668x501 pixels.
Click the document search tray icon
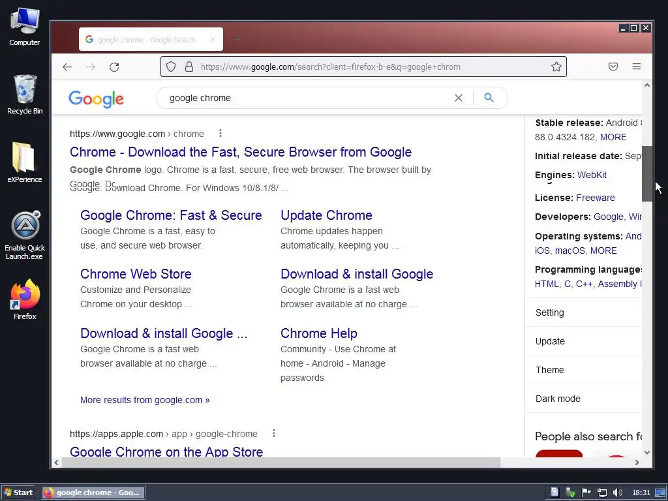tap(554, 493)
